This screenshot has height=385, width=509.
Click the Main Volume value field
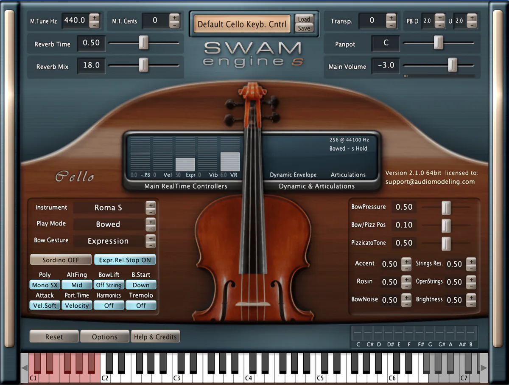coord(386,65)
